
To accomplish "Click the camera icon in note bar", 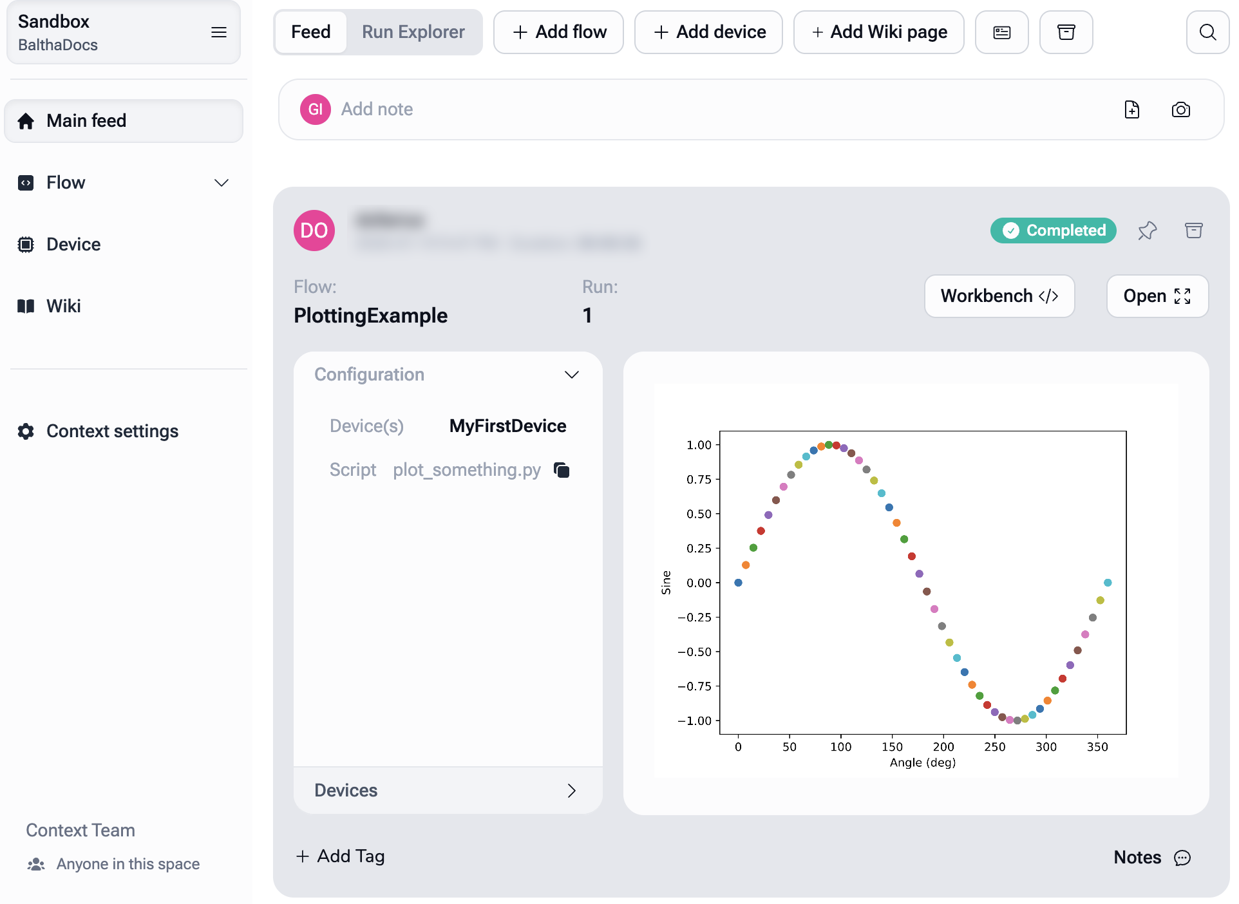I will (x=1180, y=109).
